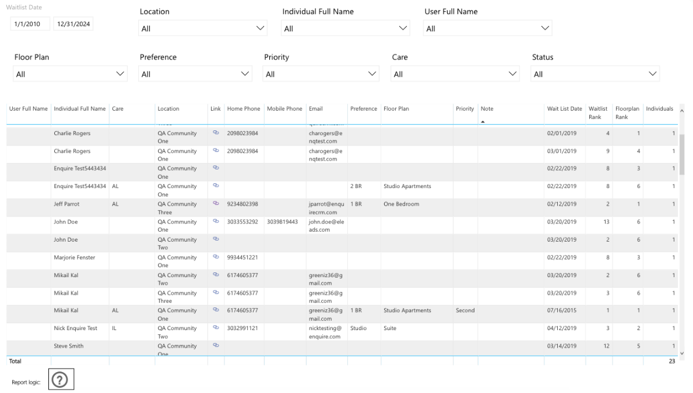Select the Nick Enquire Test name cell
The width and height of the screenshot is (693, 393).
tap(76, 328)
